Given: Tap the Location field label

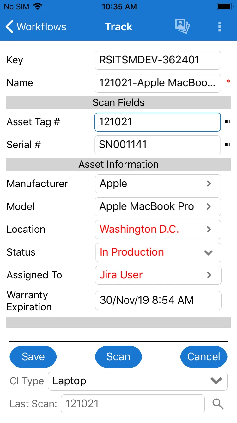Looking at the screenshot, I should coord(26,229).
